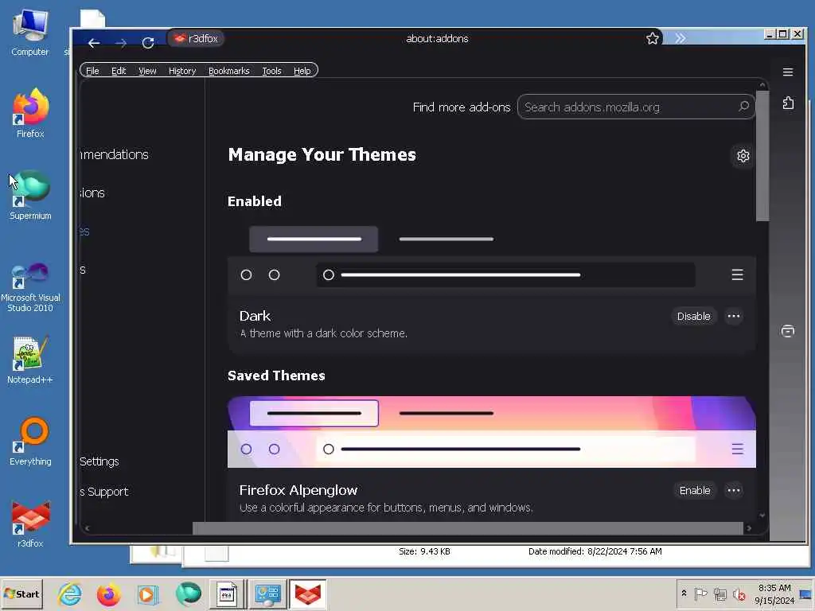Open Recommendations in add-ons sidebar
815x611 pixels.
[x=115, y=154]
